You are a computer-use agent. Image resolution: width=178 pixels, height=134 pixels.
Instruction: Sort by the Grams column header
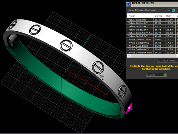tap(159, 16)
